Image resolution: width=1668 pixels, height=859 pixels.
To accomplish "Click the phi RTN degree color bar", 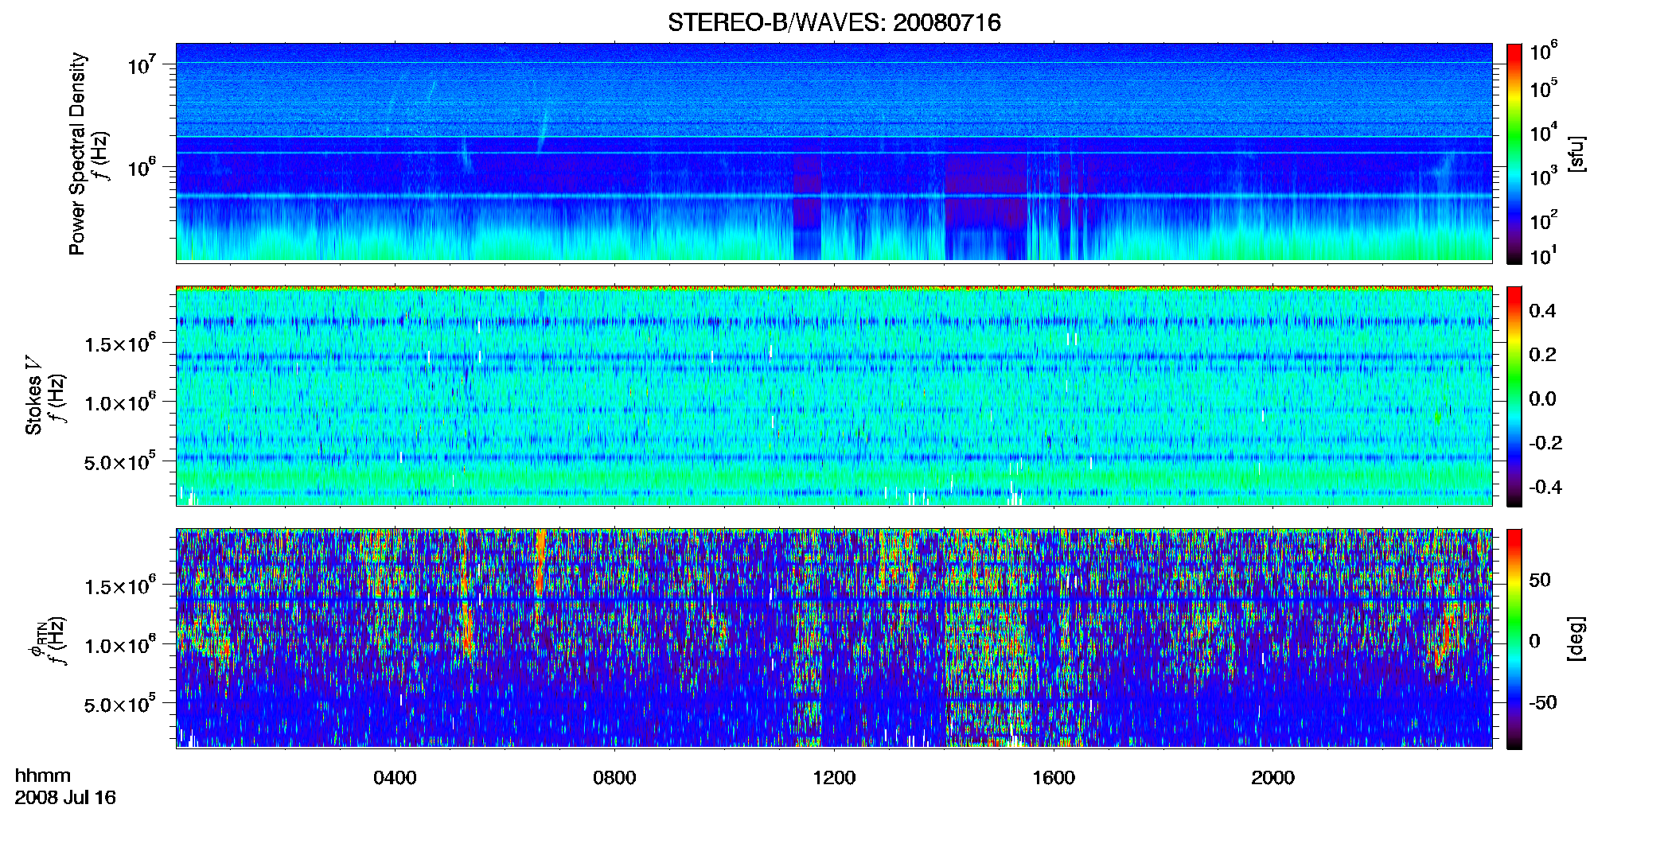I will [x=1514, y=639].
